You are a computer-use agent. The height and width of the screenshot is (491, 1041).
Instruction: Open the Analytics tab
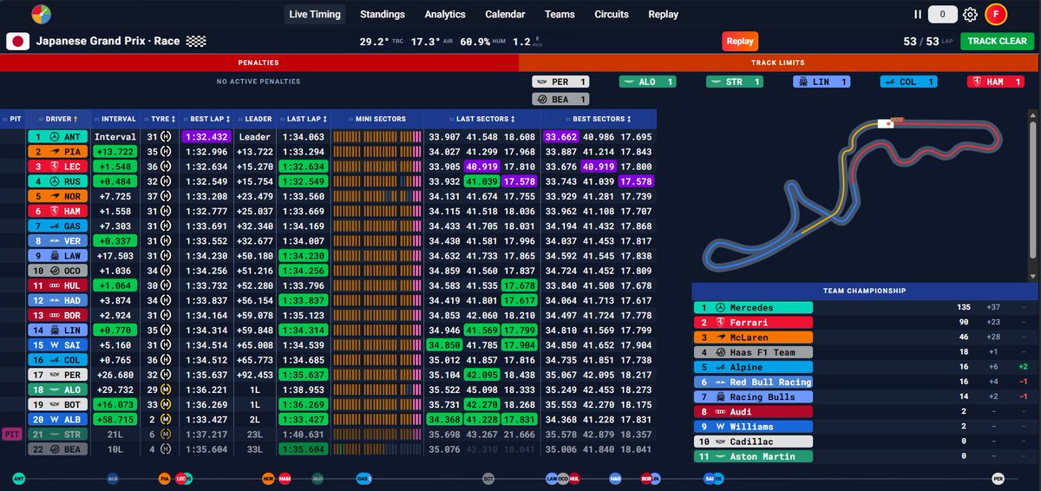coord(445,14)
